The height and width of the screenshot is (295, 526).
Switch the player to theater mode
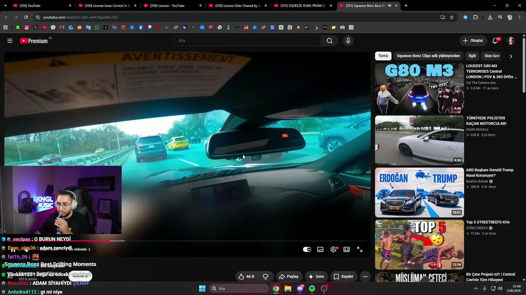click(346, 249)
